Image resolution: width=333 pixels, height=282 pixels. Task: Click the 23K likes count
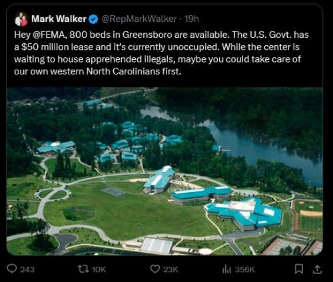(x=170, y=269)
